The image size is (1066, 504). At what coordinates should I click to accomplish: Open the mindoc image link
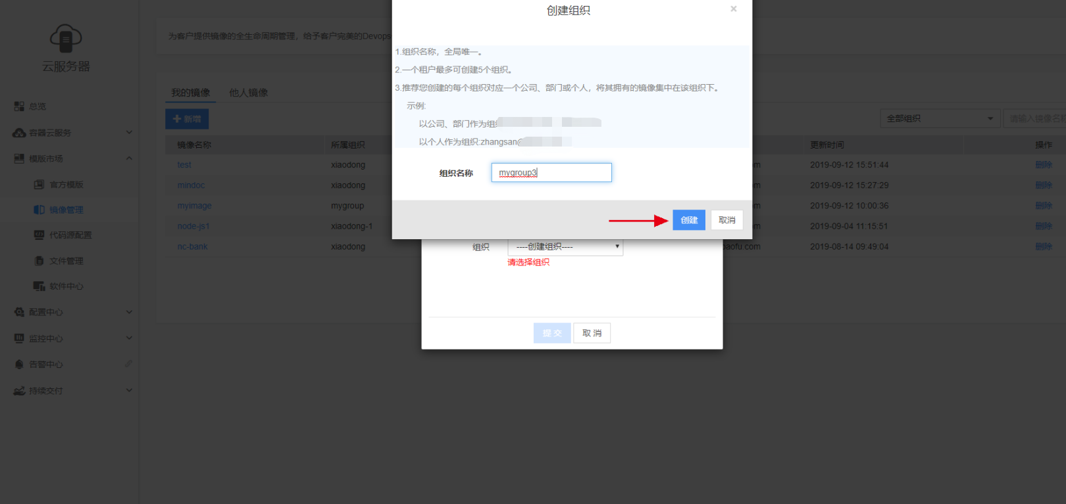click(191, 185)
